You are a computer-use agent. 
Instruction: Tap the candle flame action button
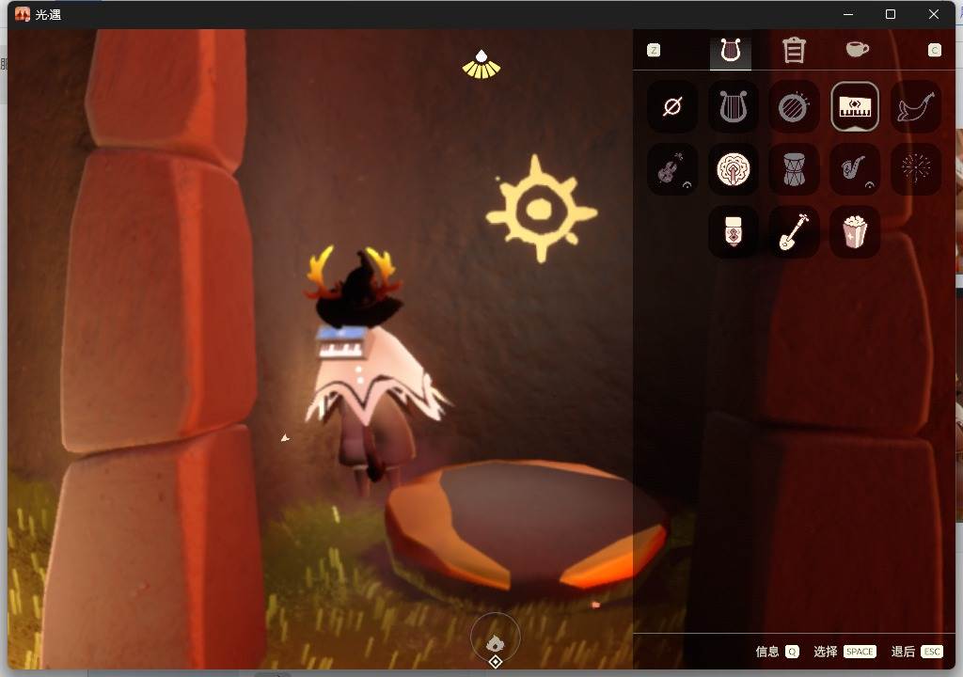495,638
